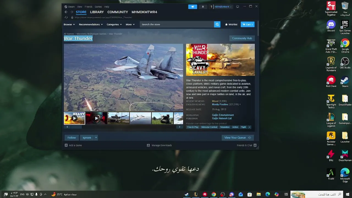Click the Ignore button
The height and width of the screenshot is (198, 352).
click(87, 137)
